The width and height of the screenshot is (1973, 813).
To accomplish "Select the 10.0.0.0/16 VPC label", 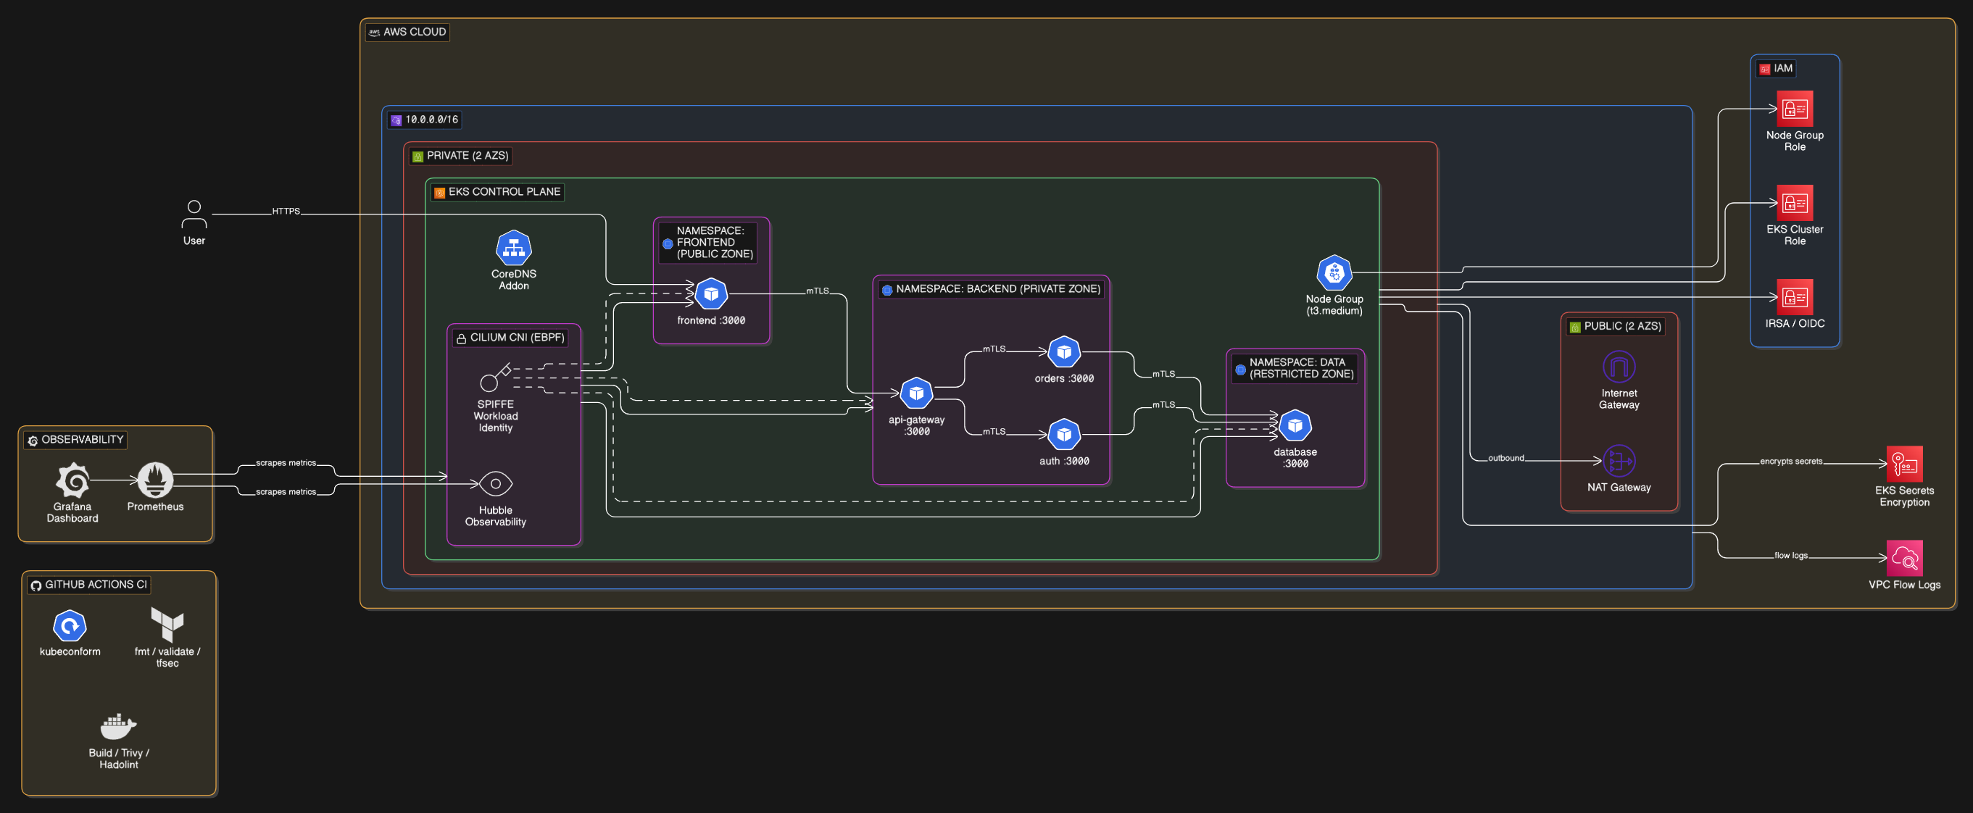I will point(425,120).
